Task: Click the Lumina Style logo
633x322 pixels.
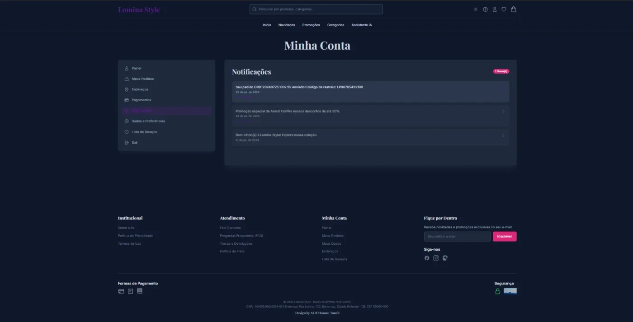Action: tap(139, 9)
